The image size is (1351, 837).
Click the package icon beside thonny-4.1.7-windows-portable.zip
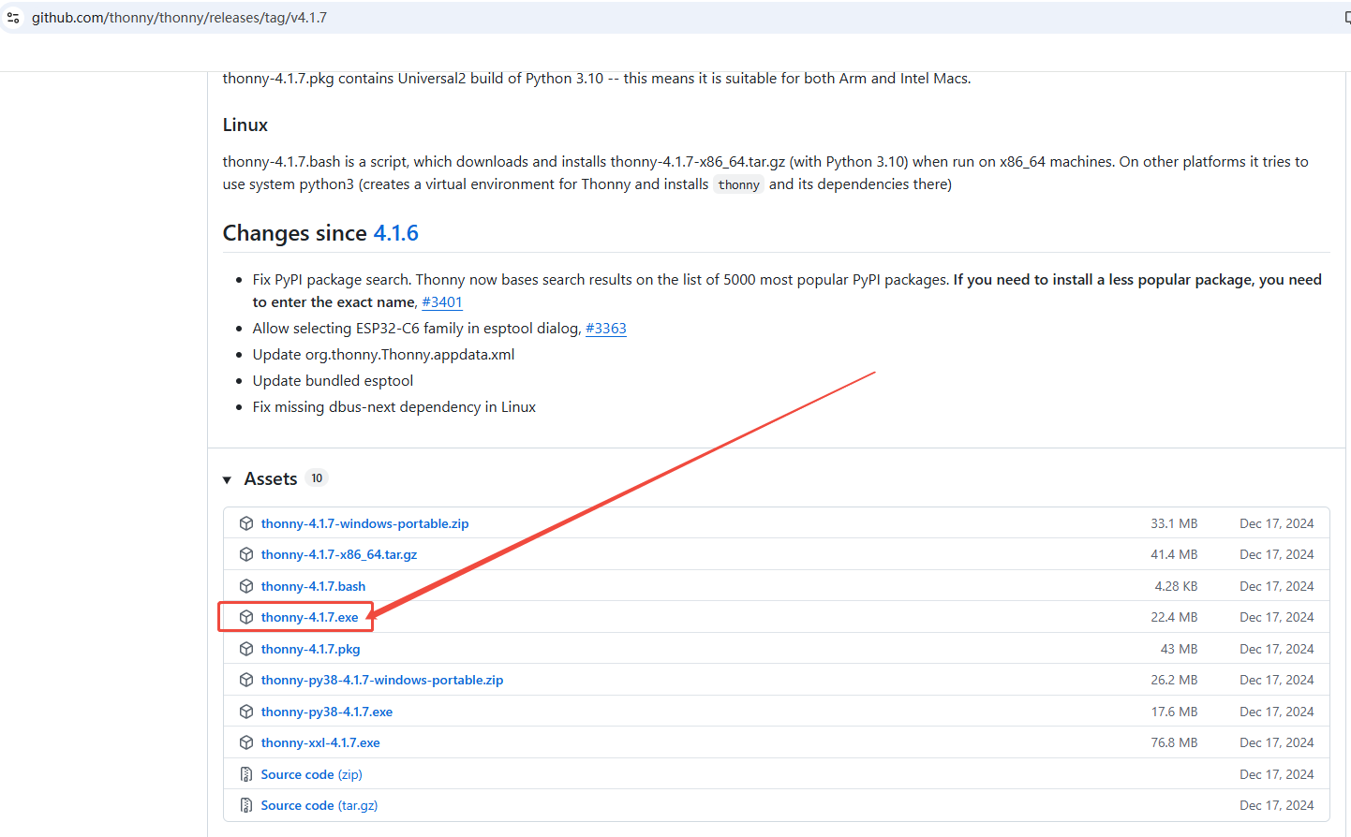pyautogui.click(x=246, y=523)
